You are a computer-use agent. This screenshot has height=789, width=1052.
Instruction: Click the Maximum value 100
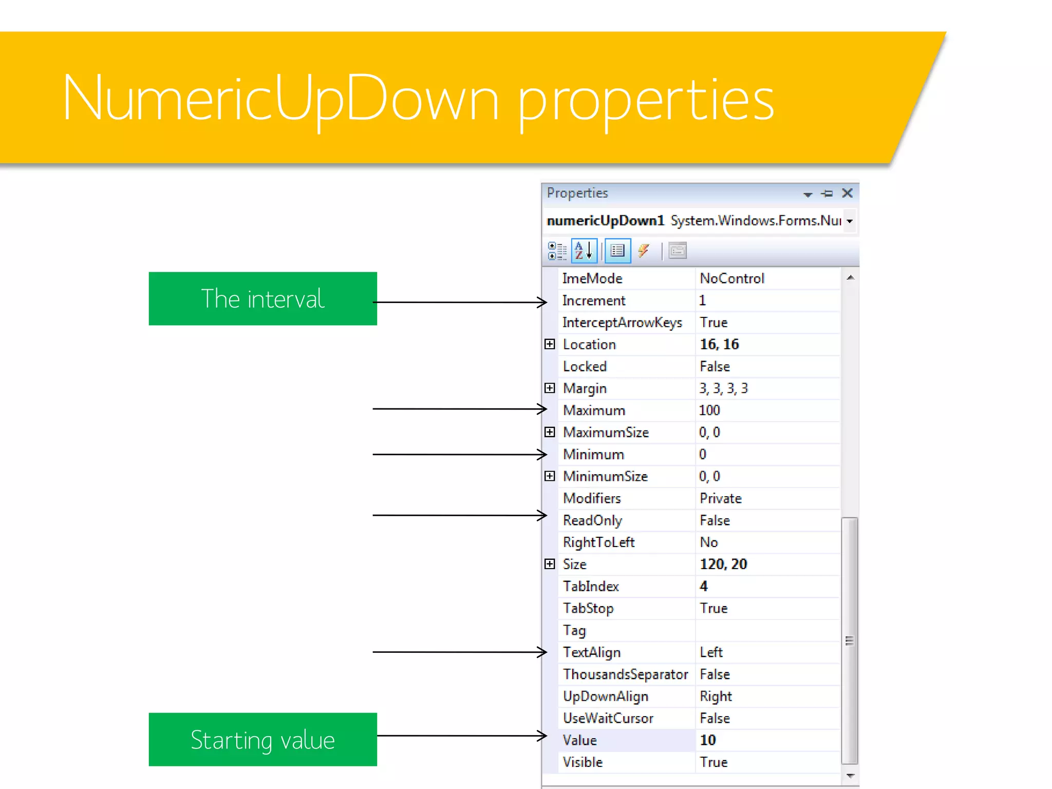709,410
